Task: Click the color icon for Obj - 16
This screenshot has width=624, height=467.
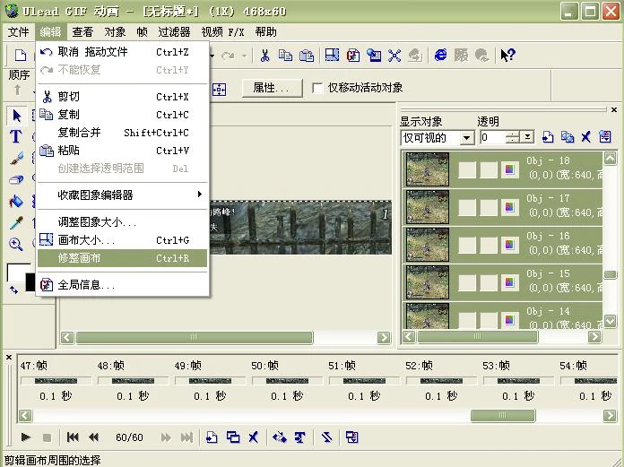Action: [x=510, y=245]
